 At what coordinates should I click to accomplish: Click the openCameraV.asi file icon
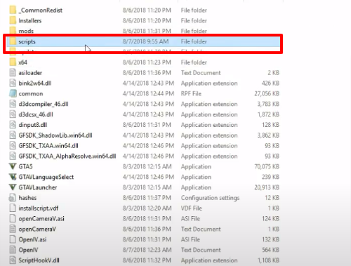tap(13, 218)
